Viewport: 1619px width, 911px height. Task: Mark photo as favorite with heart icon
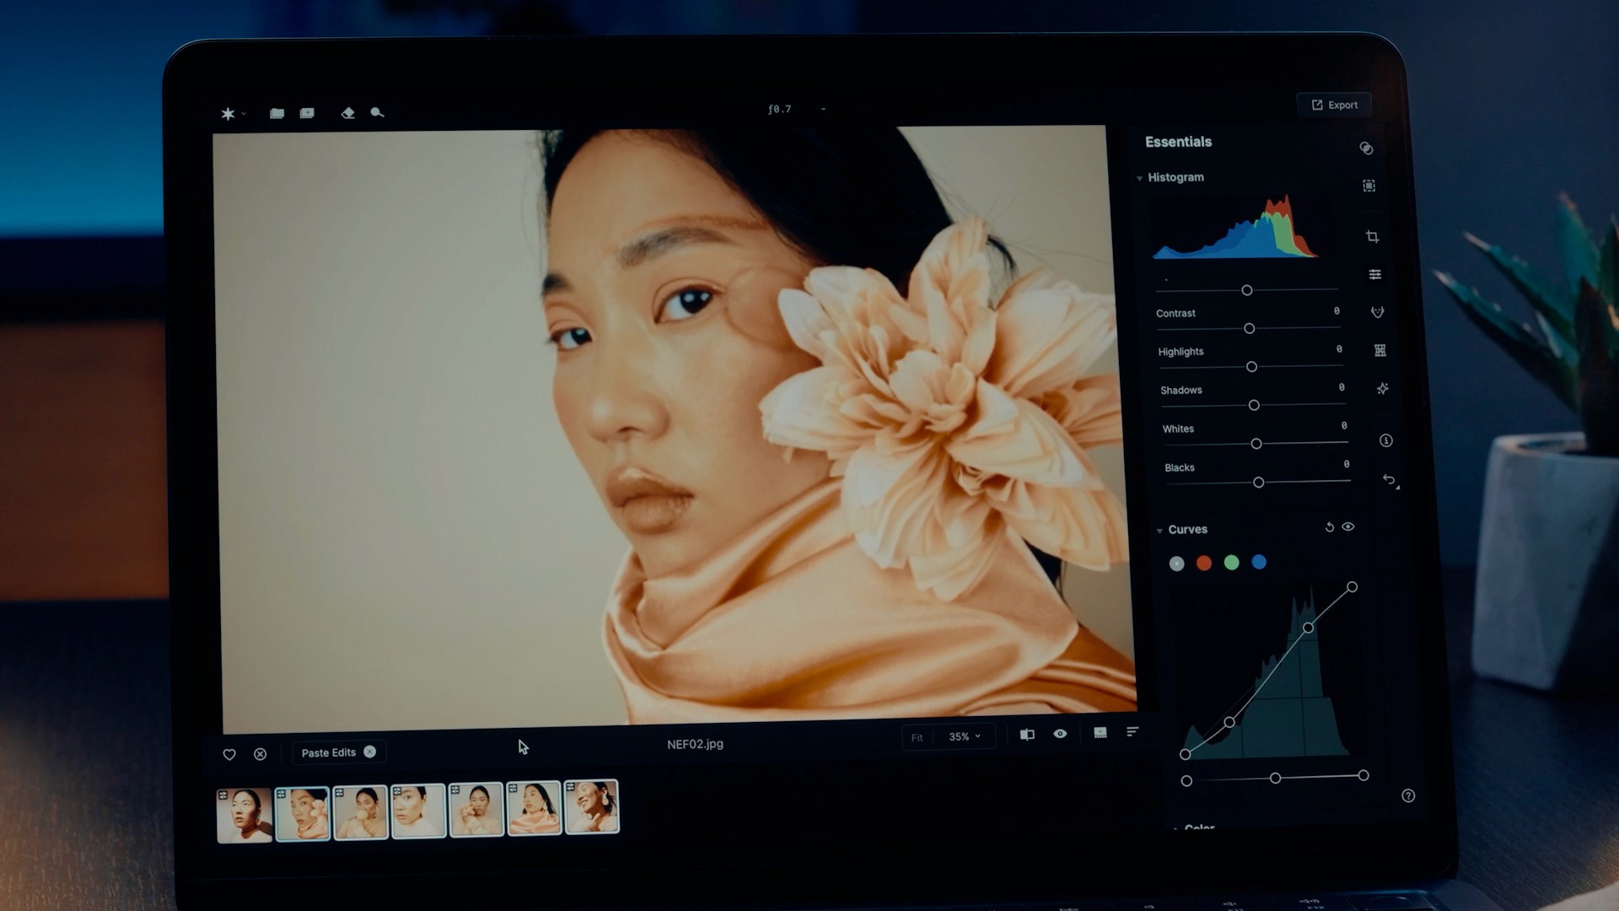click(229, 754)
